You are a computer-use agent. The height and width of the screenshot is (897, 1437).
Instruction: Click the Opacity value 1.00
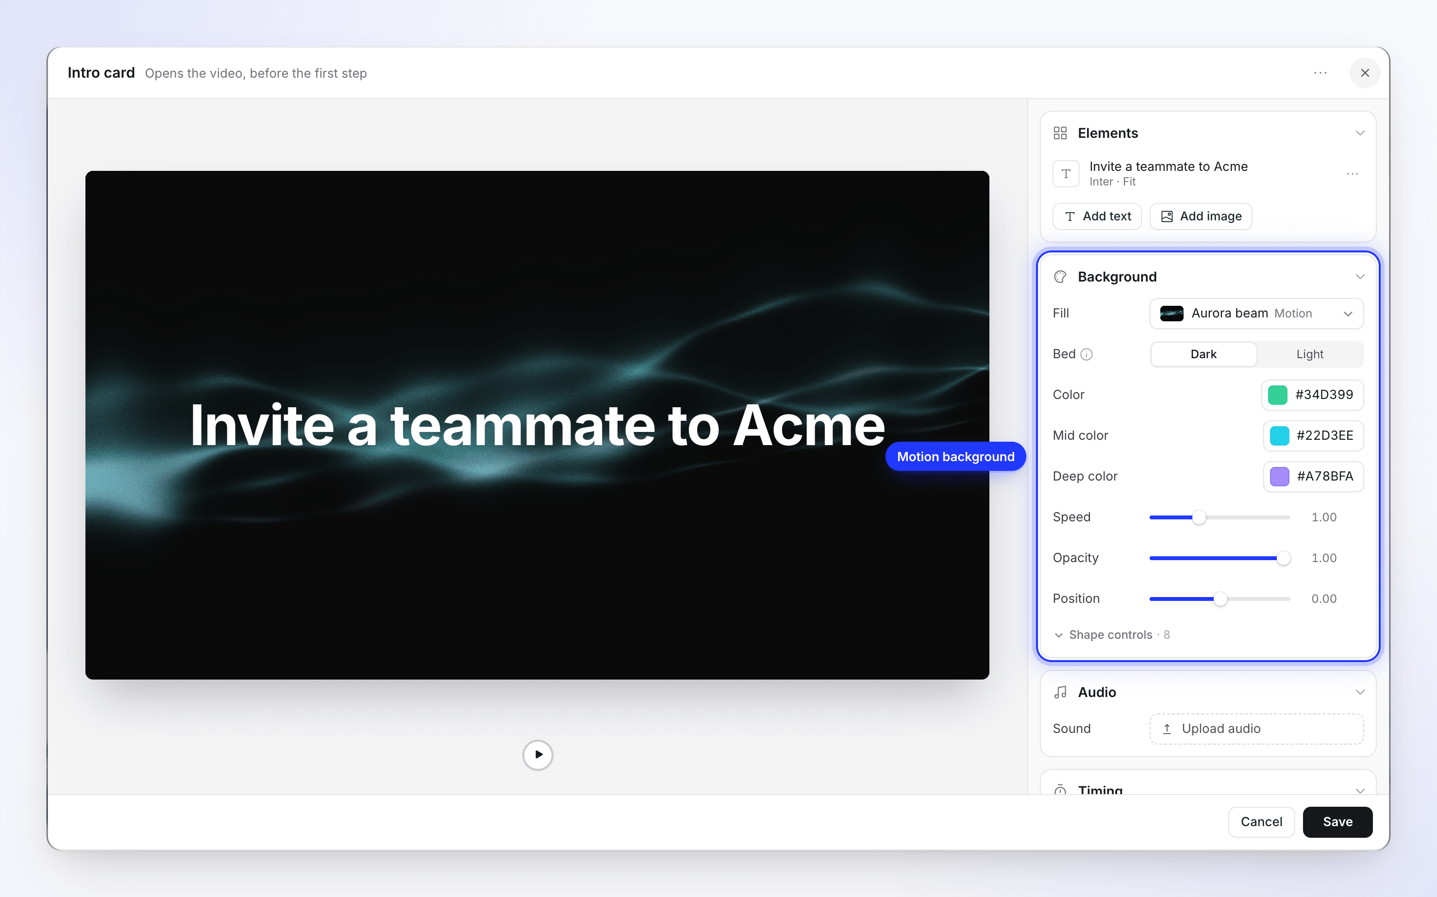click(1324, 558)
